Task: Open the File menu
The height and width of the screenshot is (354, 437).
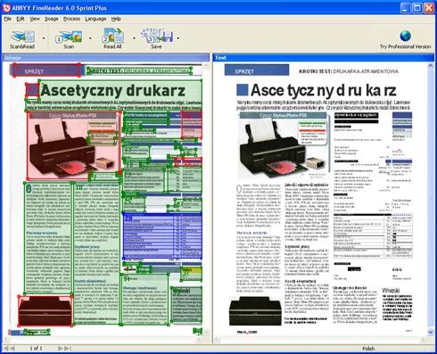Action: tap(7, 19)
